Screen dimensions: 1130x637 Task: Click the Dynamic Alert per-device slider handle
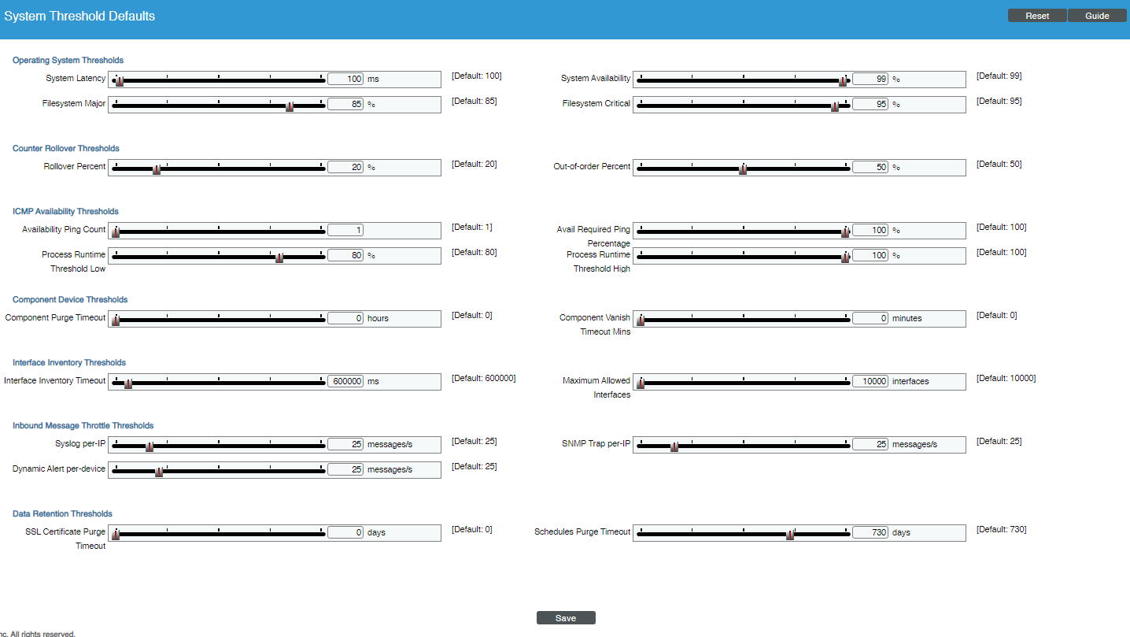158,470
